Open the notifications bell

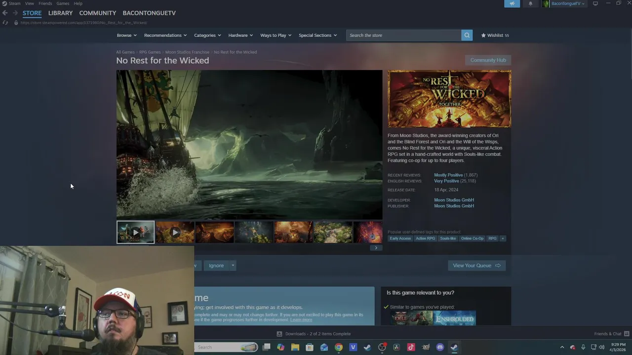click(x=530, y=3)
